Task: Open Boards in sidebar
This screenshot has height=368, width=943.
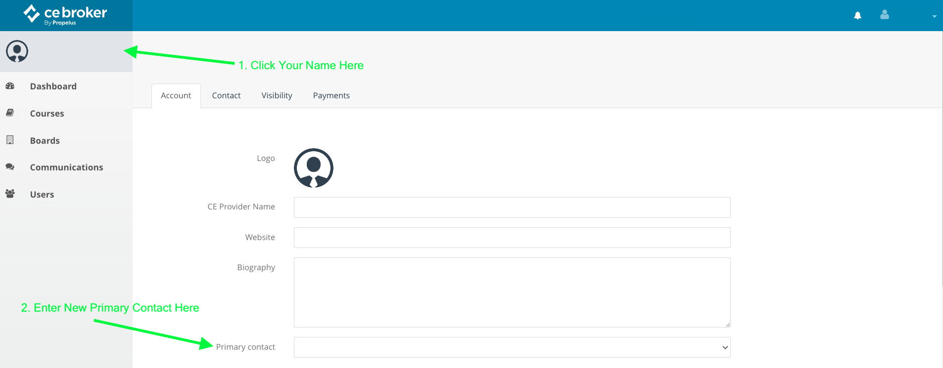Action: tap(45, 141)
